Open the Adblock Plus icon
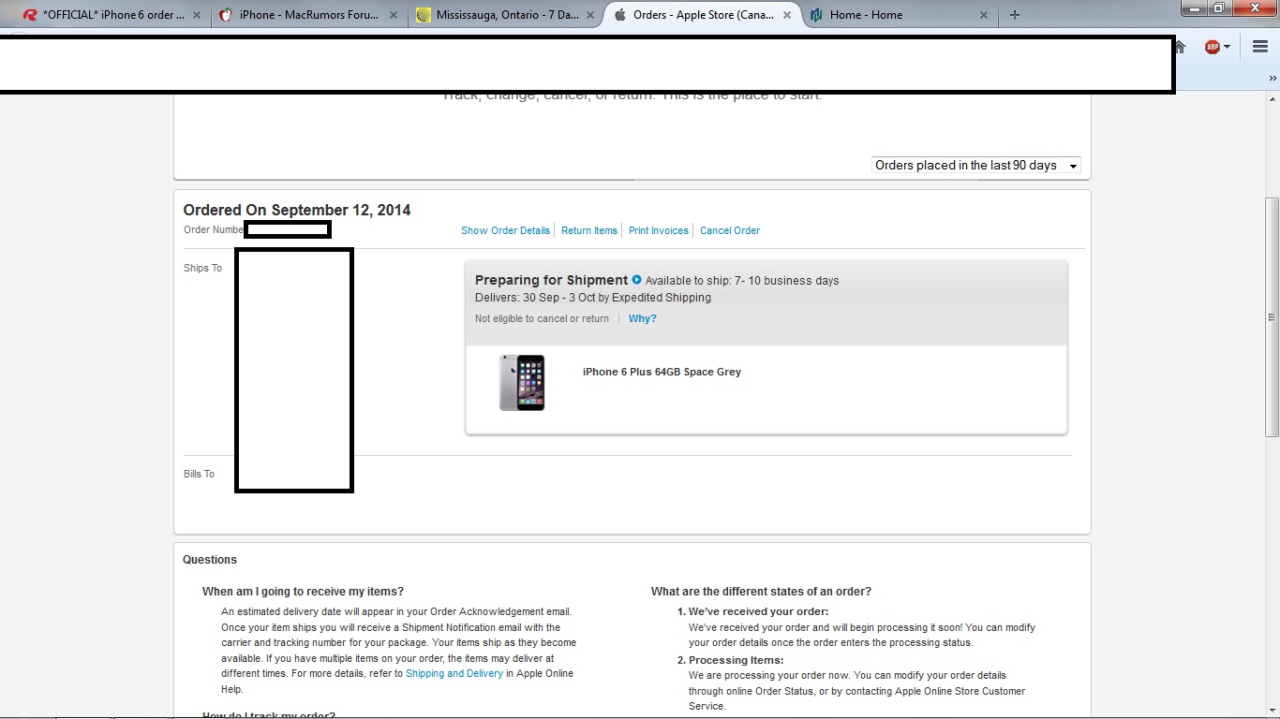The height and width of the screenshot is (719, 1280). pyautogui.click(x=1212, y=47)
